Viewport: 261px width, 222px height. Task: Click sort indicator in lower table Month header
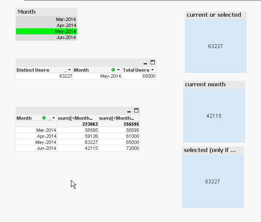(x=49, y=119)
